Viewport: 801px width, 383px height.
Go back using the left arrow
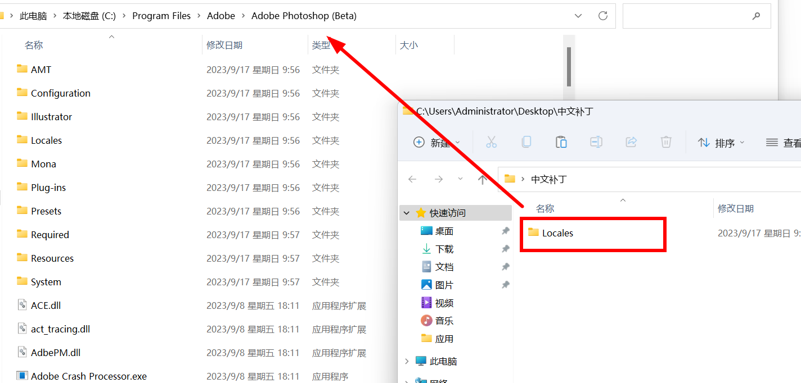(x=412, y=179)
